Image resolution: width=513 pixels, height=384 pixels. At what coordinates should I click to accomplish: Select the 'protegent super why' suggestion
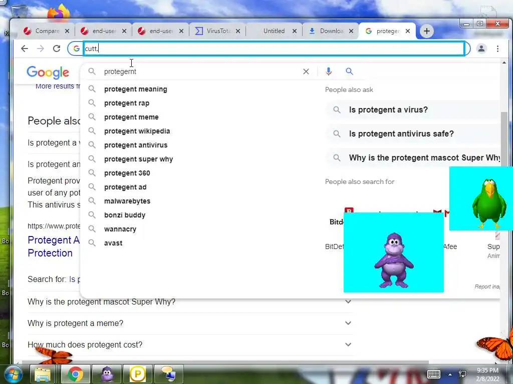(x=138, y=159)
